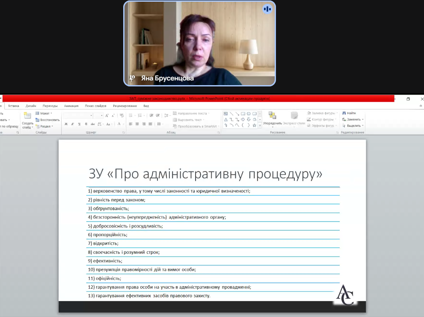This screenshot has height=317, width=424.
Task: Select the bulleted list icon
Action: (x=130, y=116)
